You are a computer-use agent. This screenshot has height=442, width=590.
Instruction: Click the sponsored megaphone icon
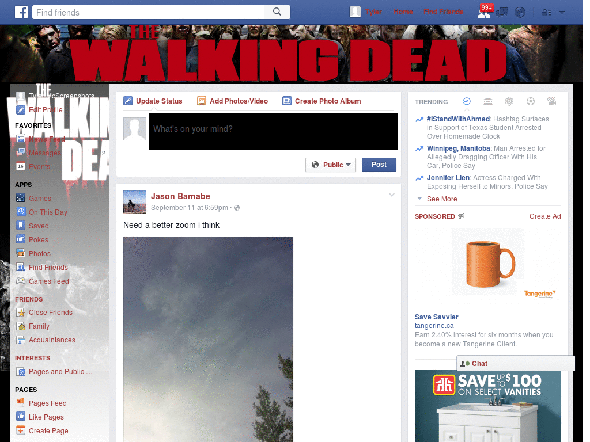[462, 216]
